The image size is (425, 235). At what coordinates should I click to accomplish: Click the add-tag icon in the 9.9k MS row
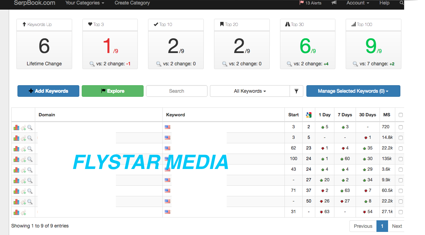pos(23,181)
